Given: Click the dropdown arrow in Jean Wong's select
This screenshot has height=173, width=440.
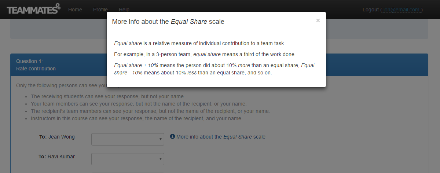Looking at the screenshot, I should pos(161,139).
